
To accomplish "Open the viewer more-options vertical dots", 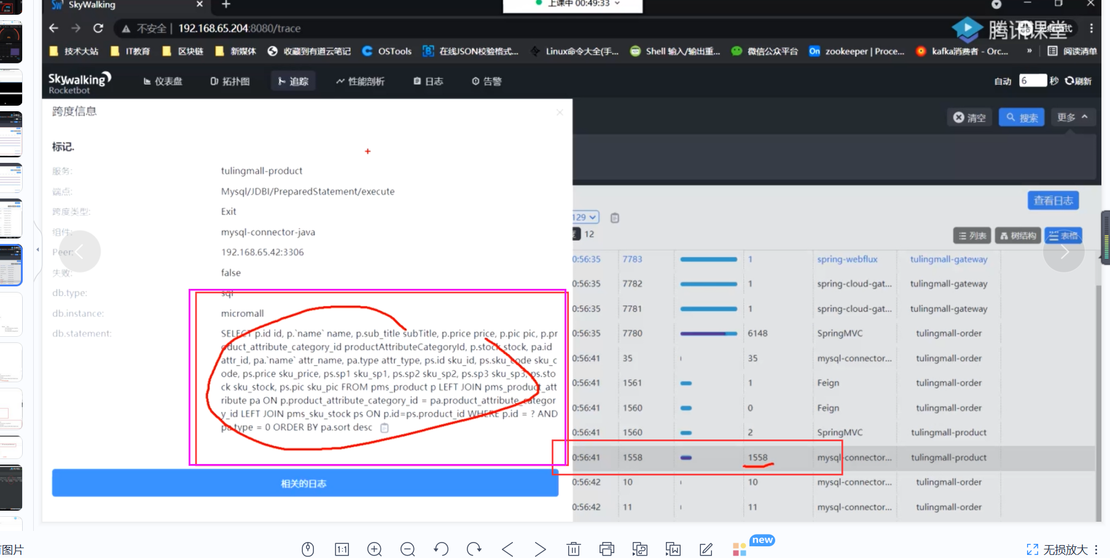I will (x=1096, y=549).
